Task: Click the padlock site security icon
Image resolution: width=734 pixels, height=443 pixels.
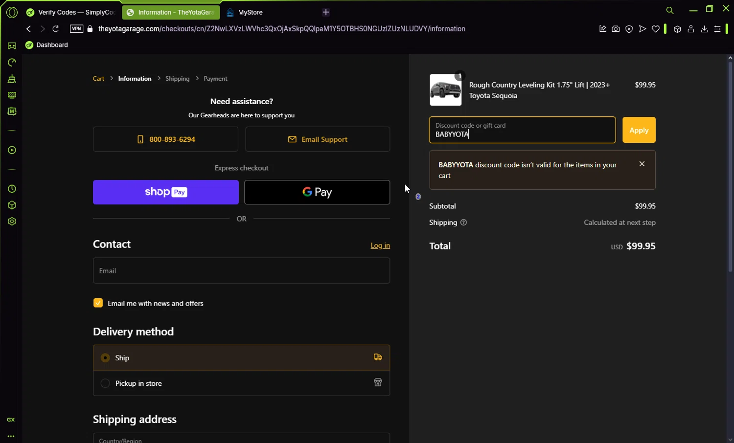Action: pyautogui.click(x=90, y=29)
